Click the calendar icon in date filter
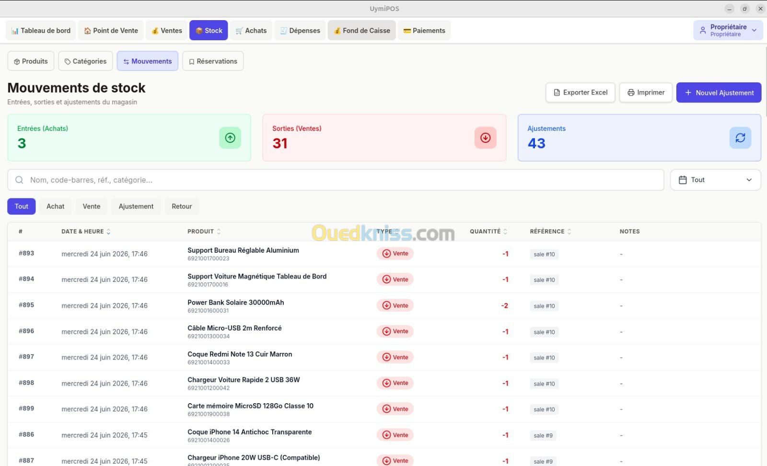This screenshot has height=466, width=767. click(683, 180)
